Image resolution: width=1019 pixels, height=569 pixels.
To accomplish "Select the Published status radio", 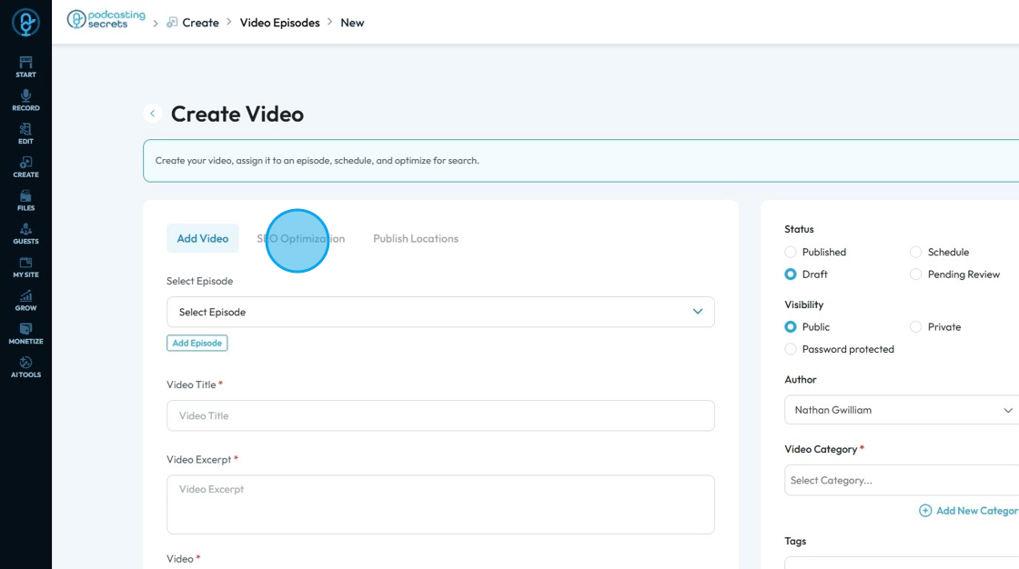I will tap(791, 252).
